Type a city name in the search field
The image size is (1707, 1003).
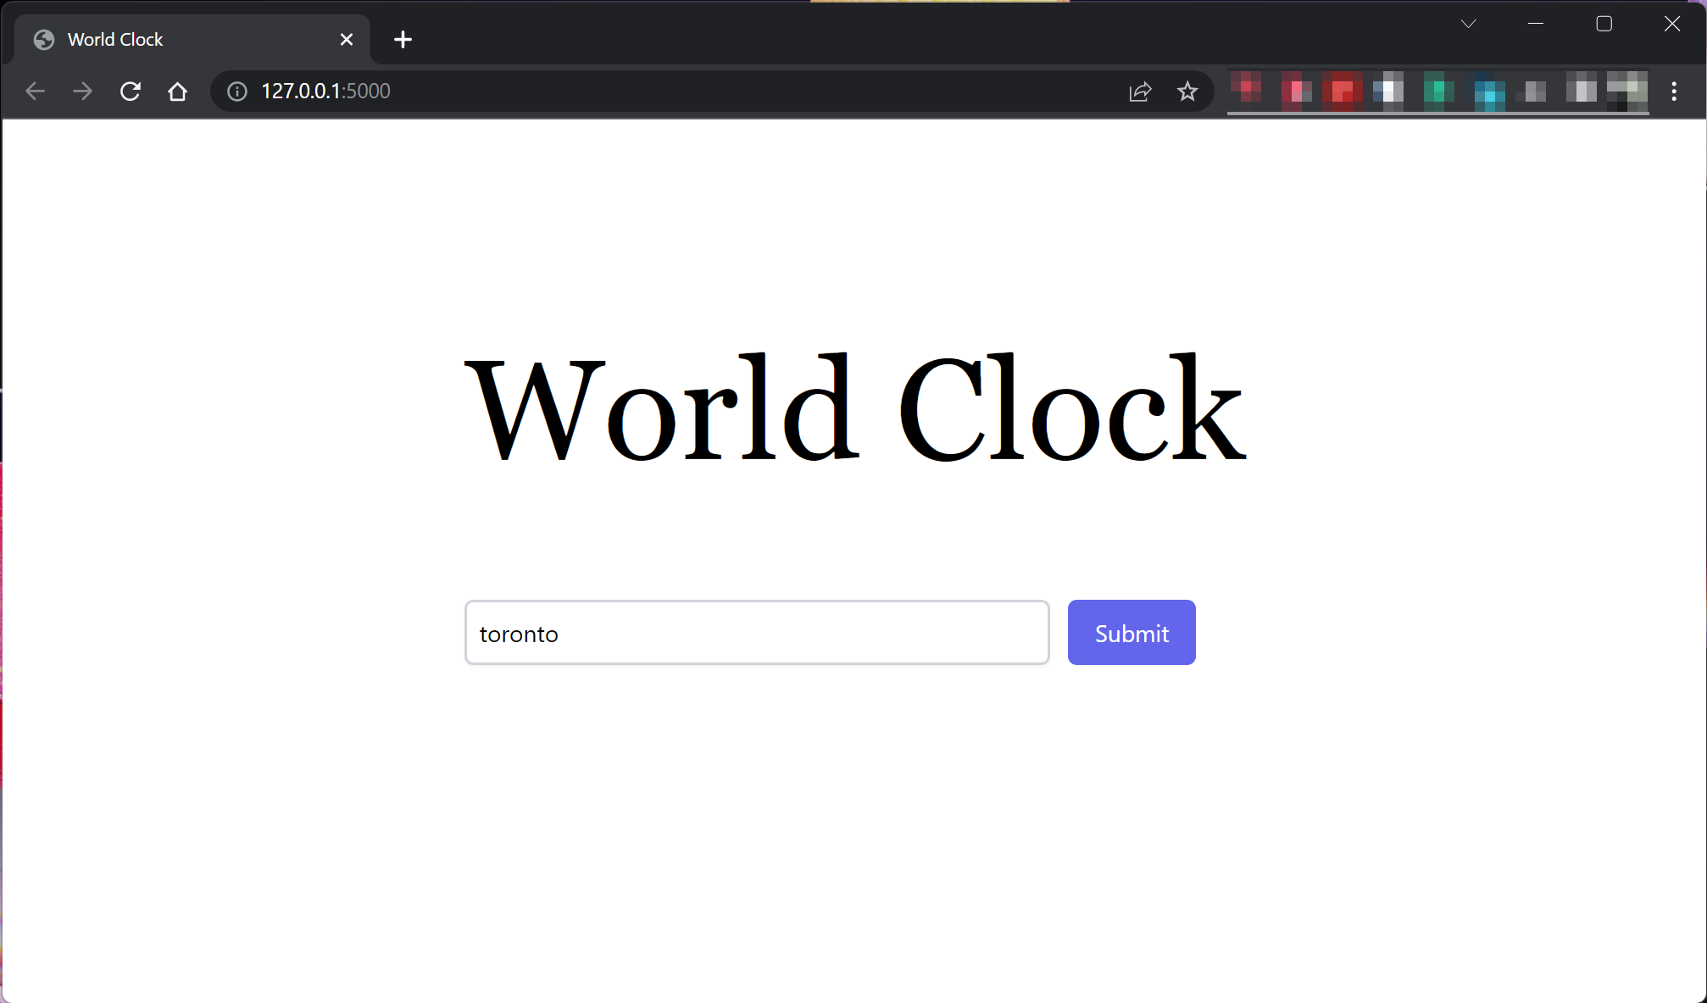pos(758,633)
